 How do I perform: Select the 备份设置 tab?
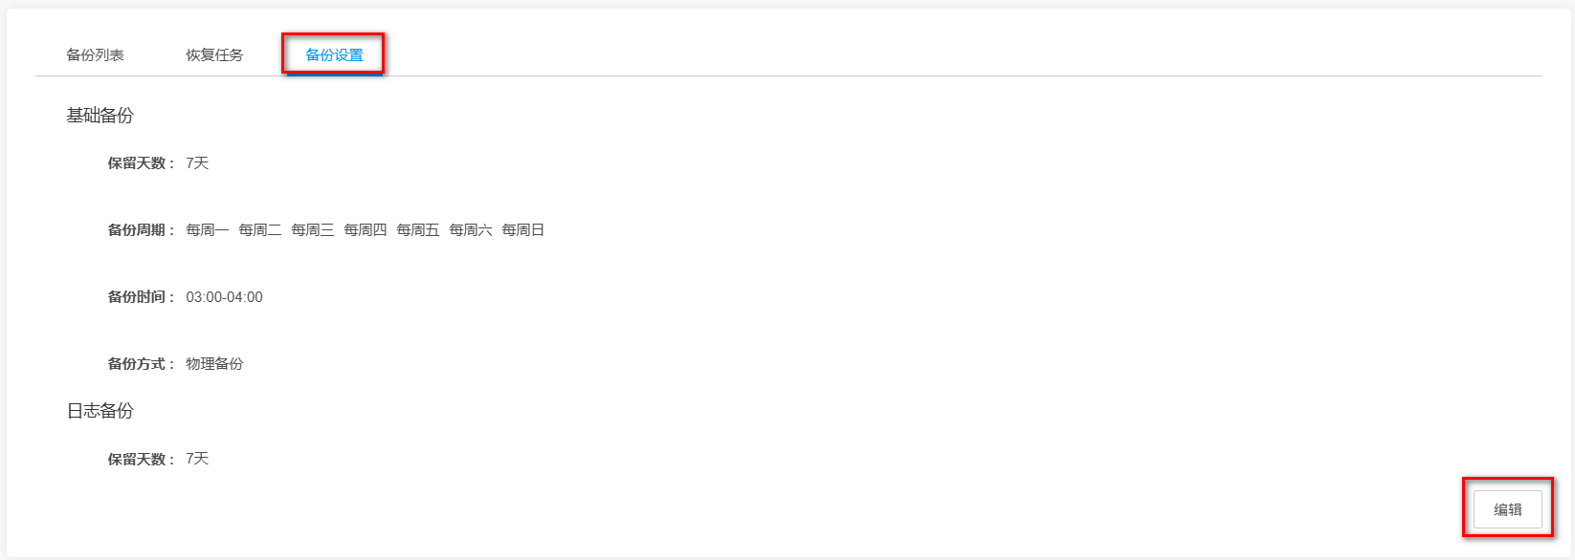pos(334,55)
